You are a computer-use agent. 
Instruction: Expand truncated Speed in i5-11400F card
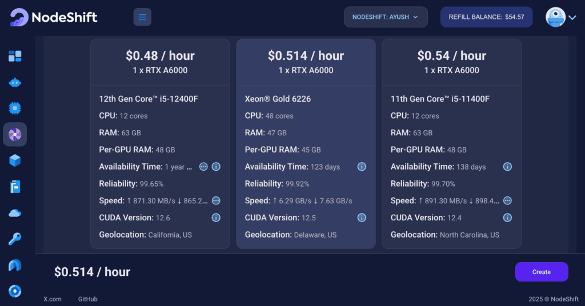(x=507, y=200)
